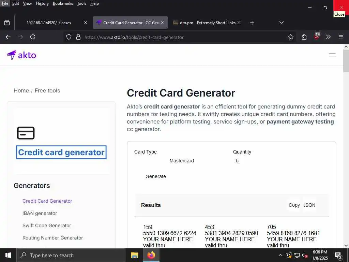
Task: Click CVV value 453
Action: pos(210,227)
